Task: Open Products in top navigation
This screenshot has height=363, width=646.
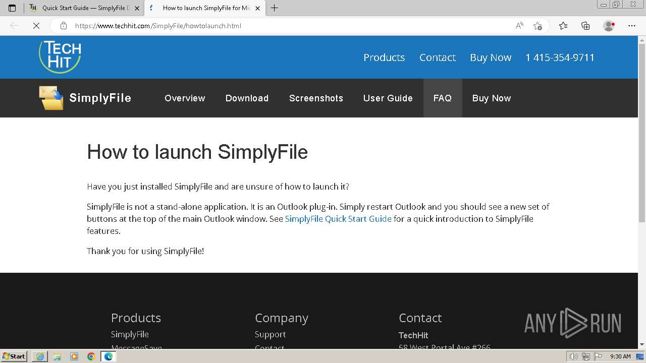Action: click(384, 57)
